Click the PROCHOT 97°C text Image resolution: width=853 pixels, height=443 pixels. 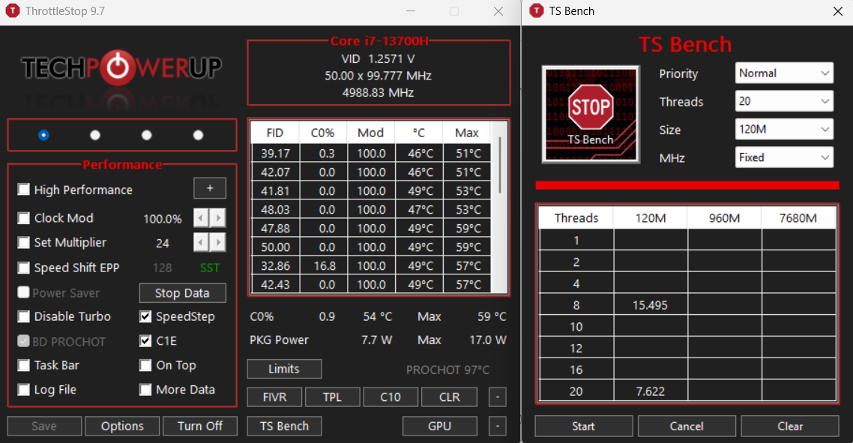[447, 370]
